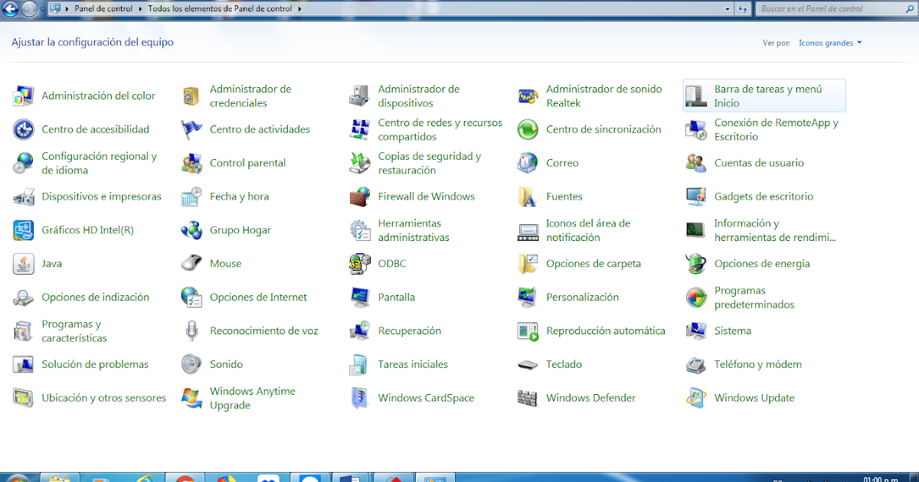The image size is (919, 482).
Task: Refresh with the actualizar button
Action: [x=744, y=9]
